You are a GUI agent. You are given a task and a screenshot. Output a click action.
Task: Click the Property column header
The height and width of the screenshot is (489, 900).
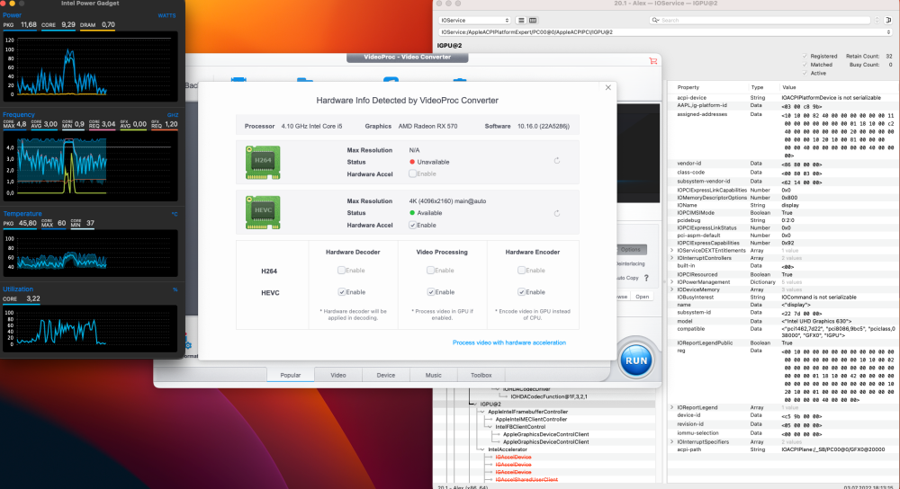click(x=688, y=87)
